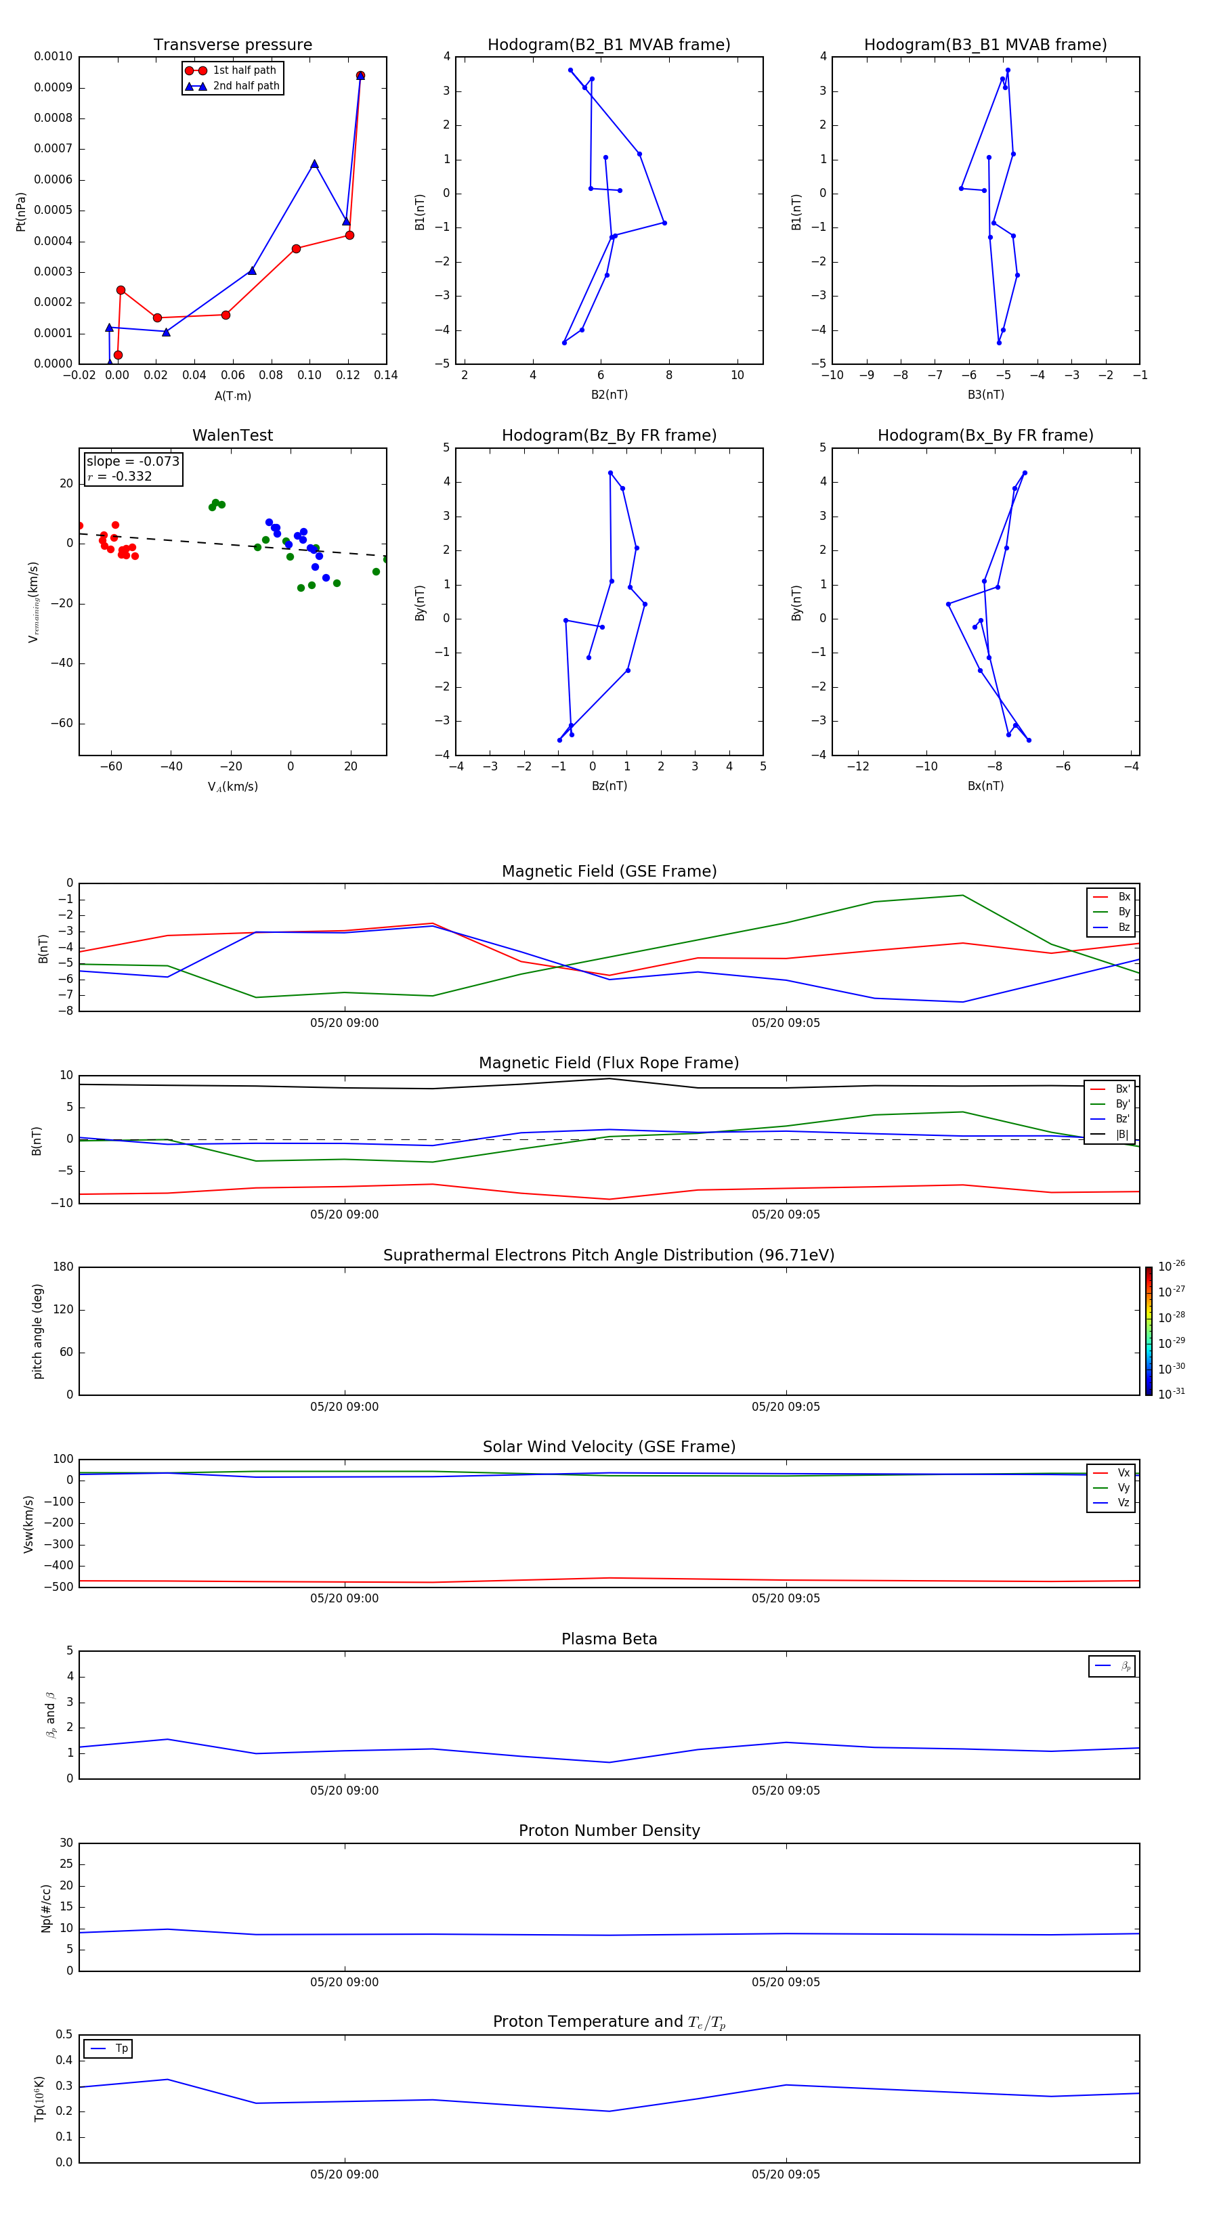Image resolution: width=1219 pixels, height=2234 pixels.
Task: Click the '|B|' legend entry
Action: coord(1110,1135)
